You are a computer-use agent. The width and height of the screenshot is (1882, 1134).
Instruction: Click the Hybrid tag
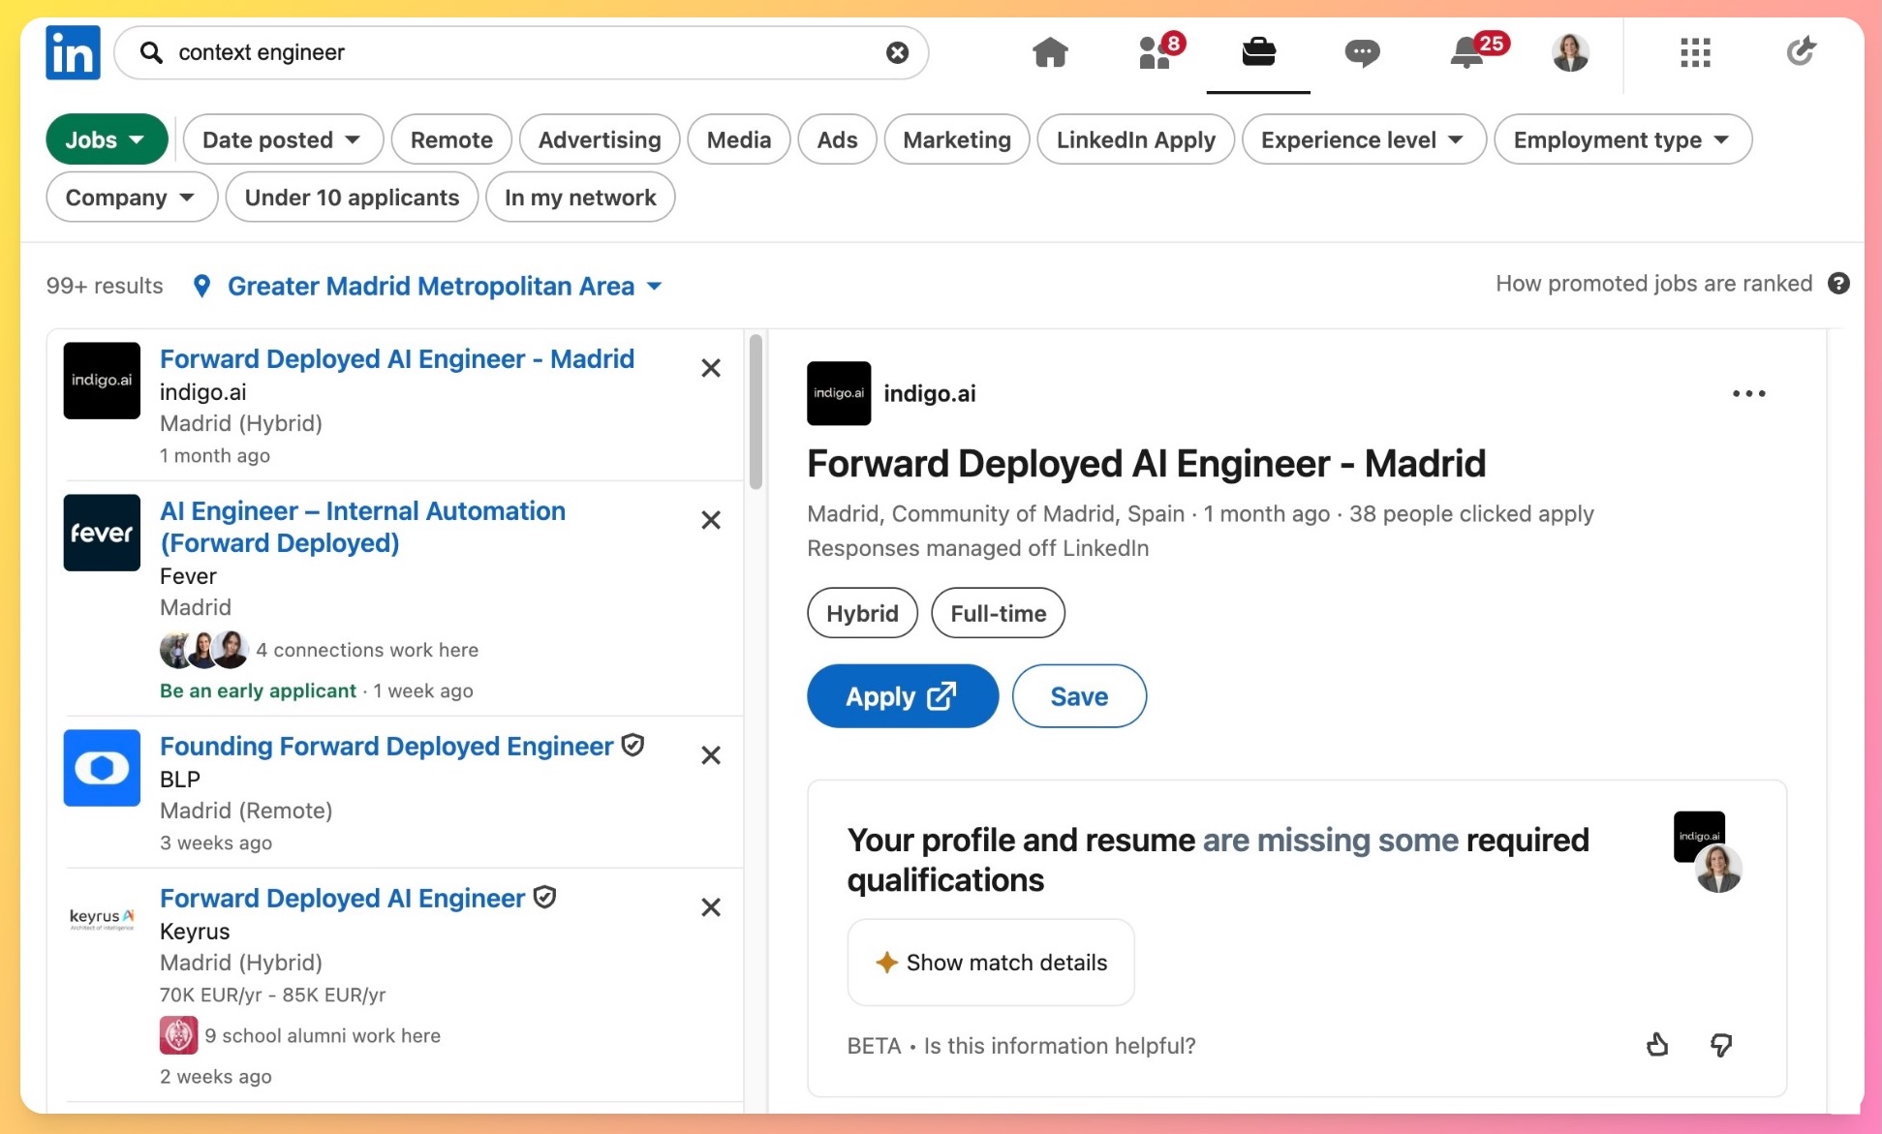coord(862,613)
